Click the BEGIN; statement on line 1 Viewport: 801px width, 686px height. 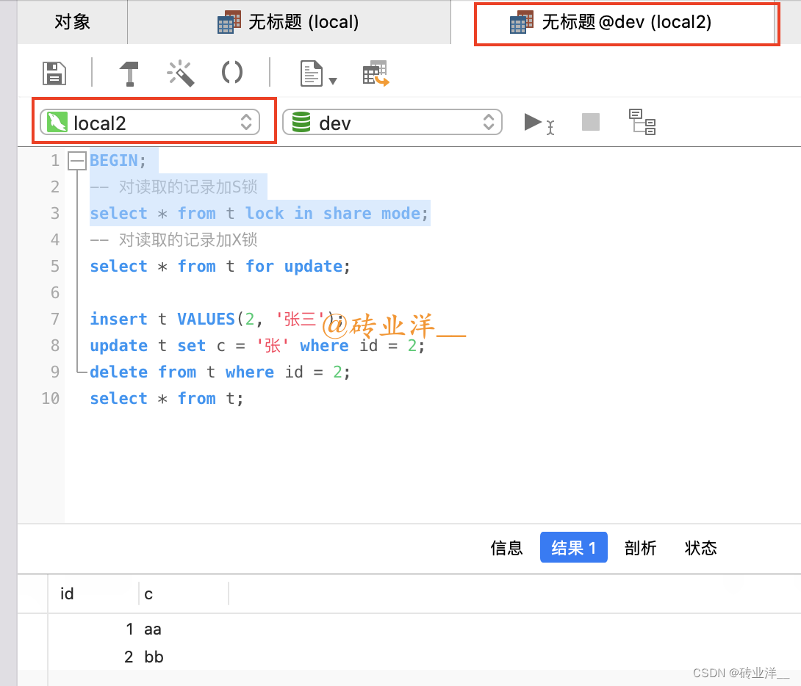point(118,161)
